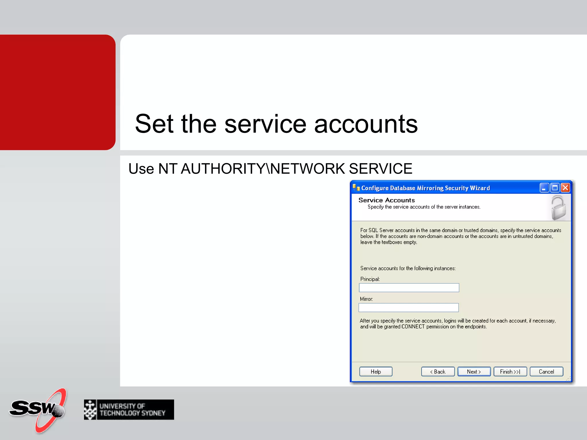Image resolution: width=587 pixels, height=440 pixels.
Task: Maximize the Security Wizard window
Action: pyautogui.click(x=555, y=188)
